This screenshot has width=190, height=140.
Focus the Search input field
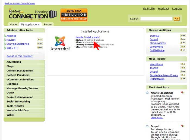click(x=156, y=19)
